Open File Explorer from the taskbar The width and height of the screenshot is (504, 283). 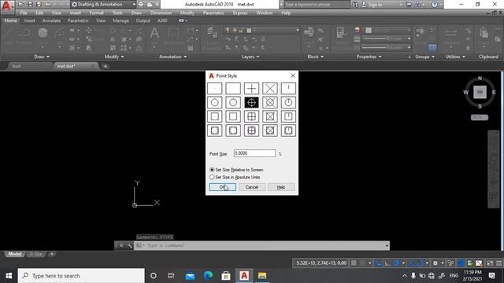click(x=262, y=276)
